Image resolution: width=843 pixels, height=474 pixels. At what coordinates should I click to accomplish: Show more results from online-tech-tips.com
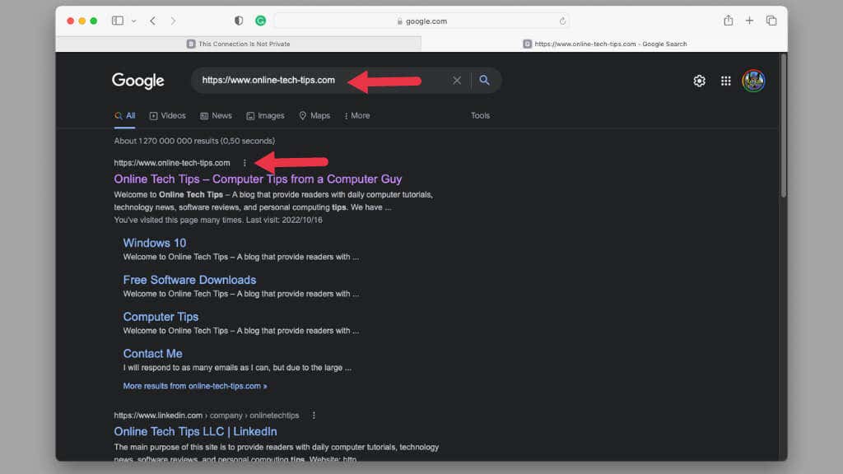tap(195, 386)
